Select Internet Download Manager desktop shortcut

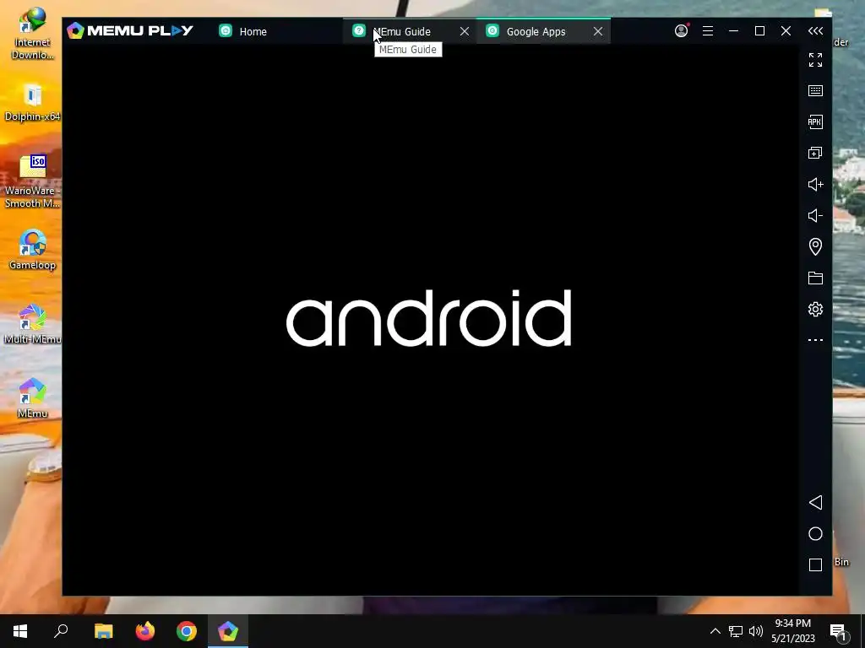(x=32, y=33)
